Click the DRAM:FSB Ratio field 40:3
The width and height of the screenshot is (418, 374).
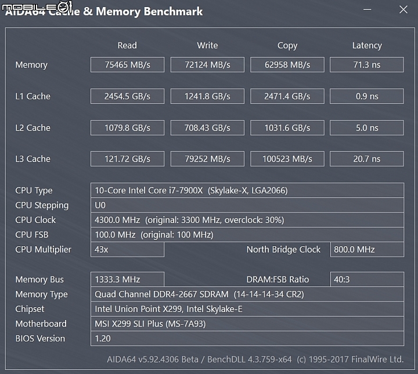(x=367, y=279)
